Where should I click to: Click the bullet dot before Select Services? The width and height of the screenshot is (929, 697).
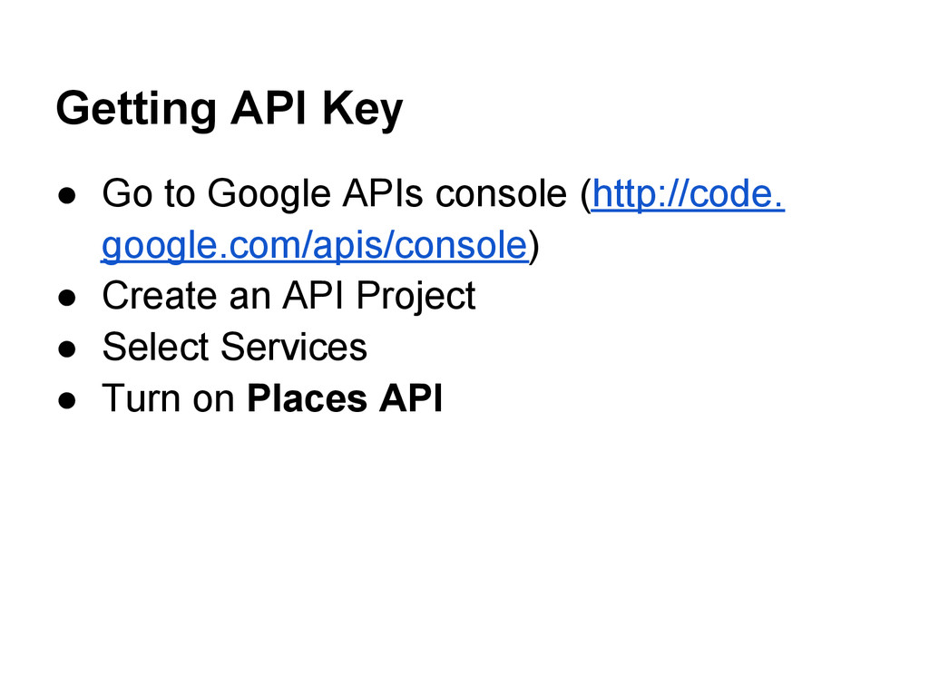[67, 348]
